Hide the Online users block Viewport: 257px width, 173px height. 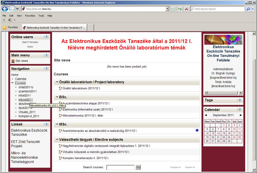[45, 37]
